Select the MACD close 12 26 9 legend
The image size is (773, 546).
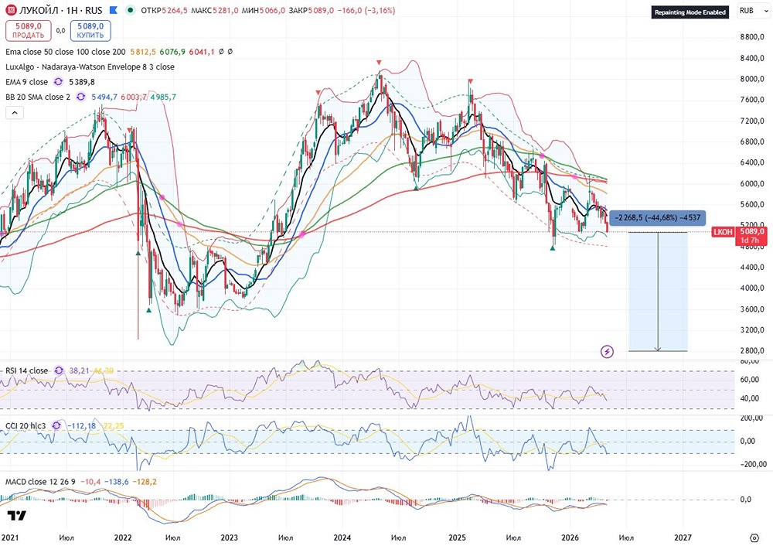40,481
